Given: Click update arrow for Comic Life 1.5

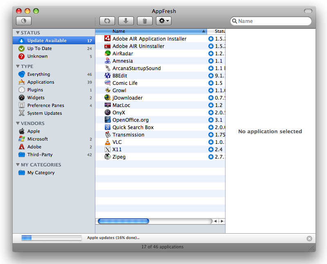Looking at the screenshot, I should (211, 83).
